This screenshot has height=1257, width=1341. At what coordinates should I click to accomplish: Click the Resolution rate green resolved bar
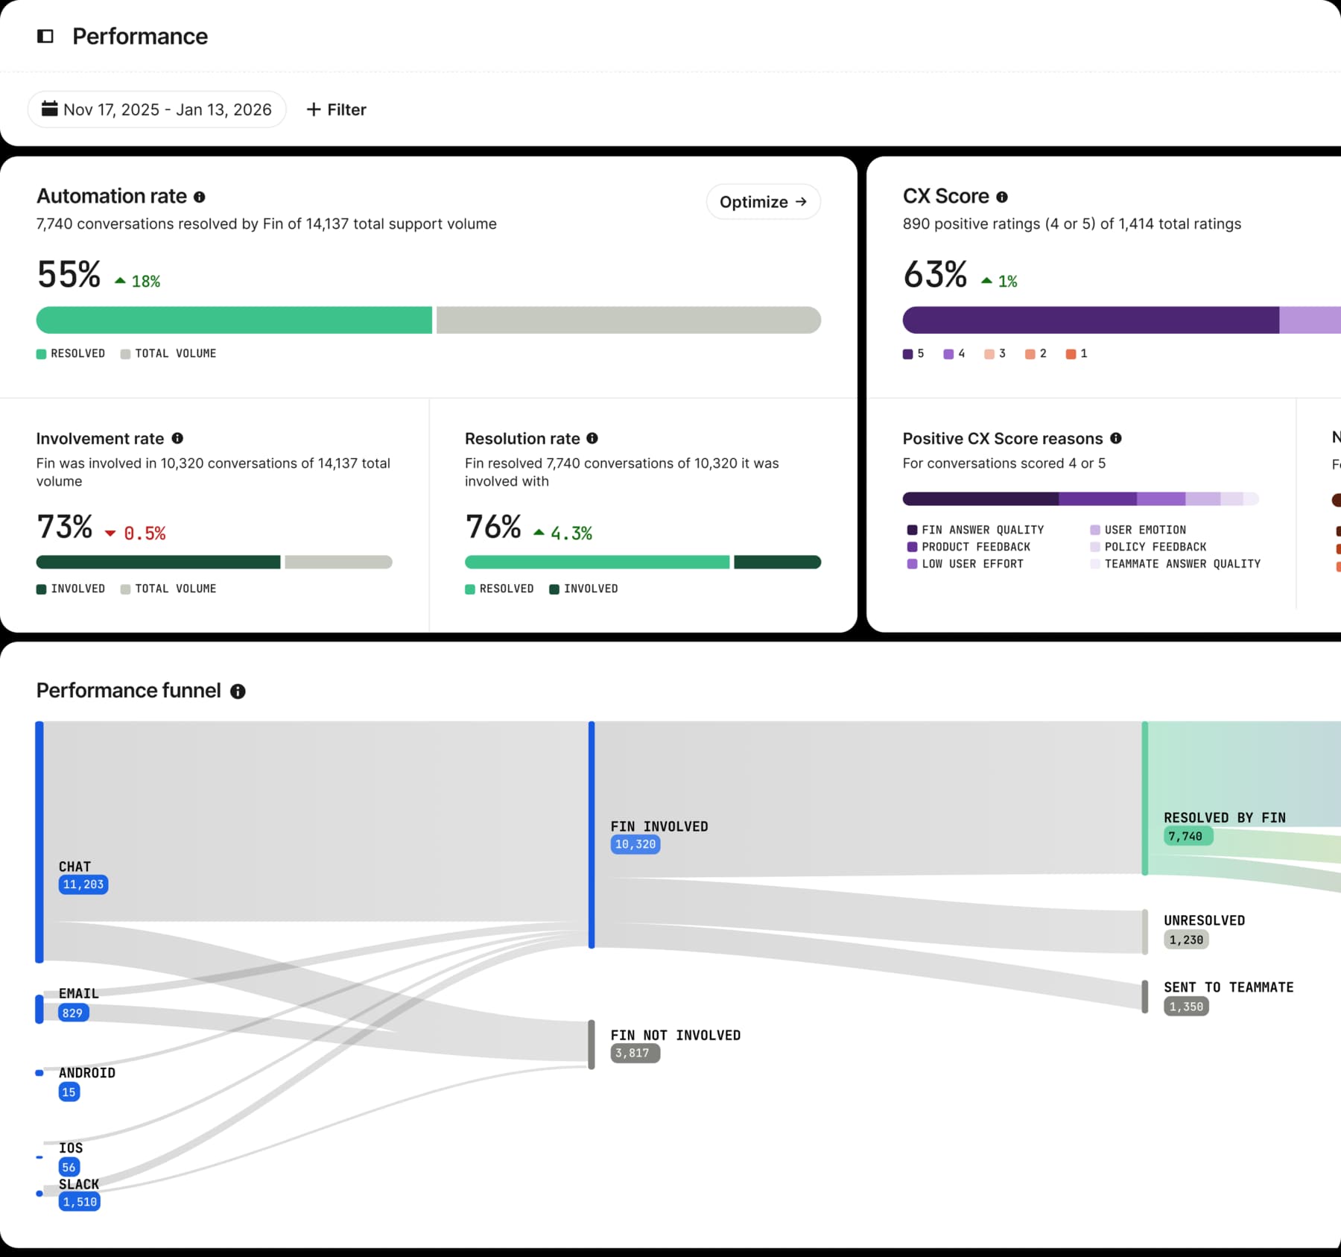597,562
